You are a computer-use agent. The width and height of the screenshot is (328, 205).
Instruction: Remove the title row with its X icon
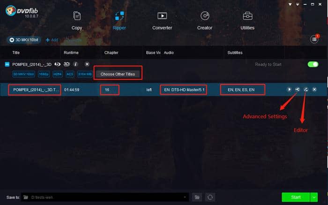(314, 90)
